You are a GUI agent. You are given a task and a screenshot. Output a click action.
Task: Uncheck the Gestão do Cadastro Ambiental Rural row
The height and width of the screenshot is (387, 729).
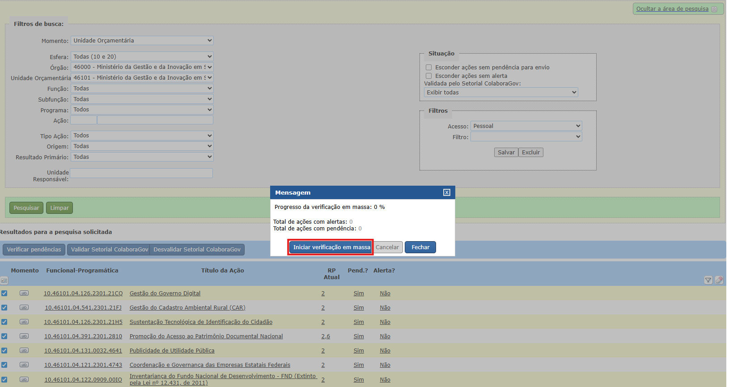(x=4, y=308)
